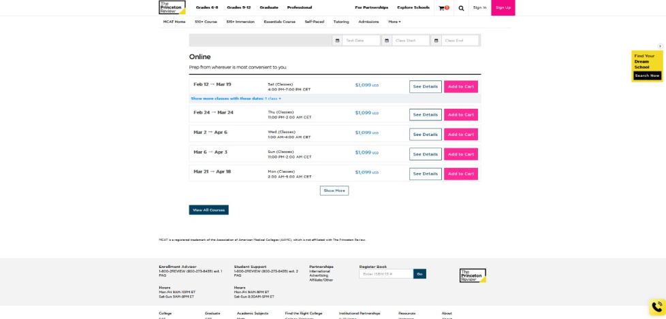Click the Sign Up button
The height and width of the screenshot is (319, 666).
pyautogui.click(x=503, y=7)
